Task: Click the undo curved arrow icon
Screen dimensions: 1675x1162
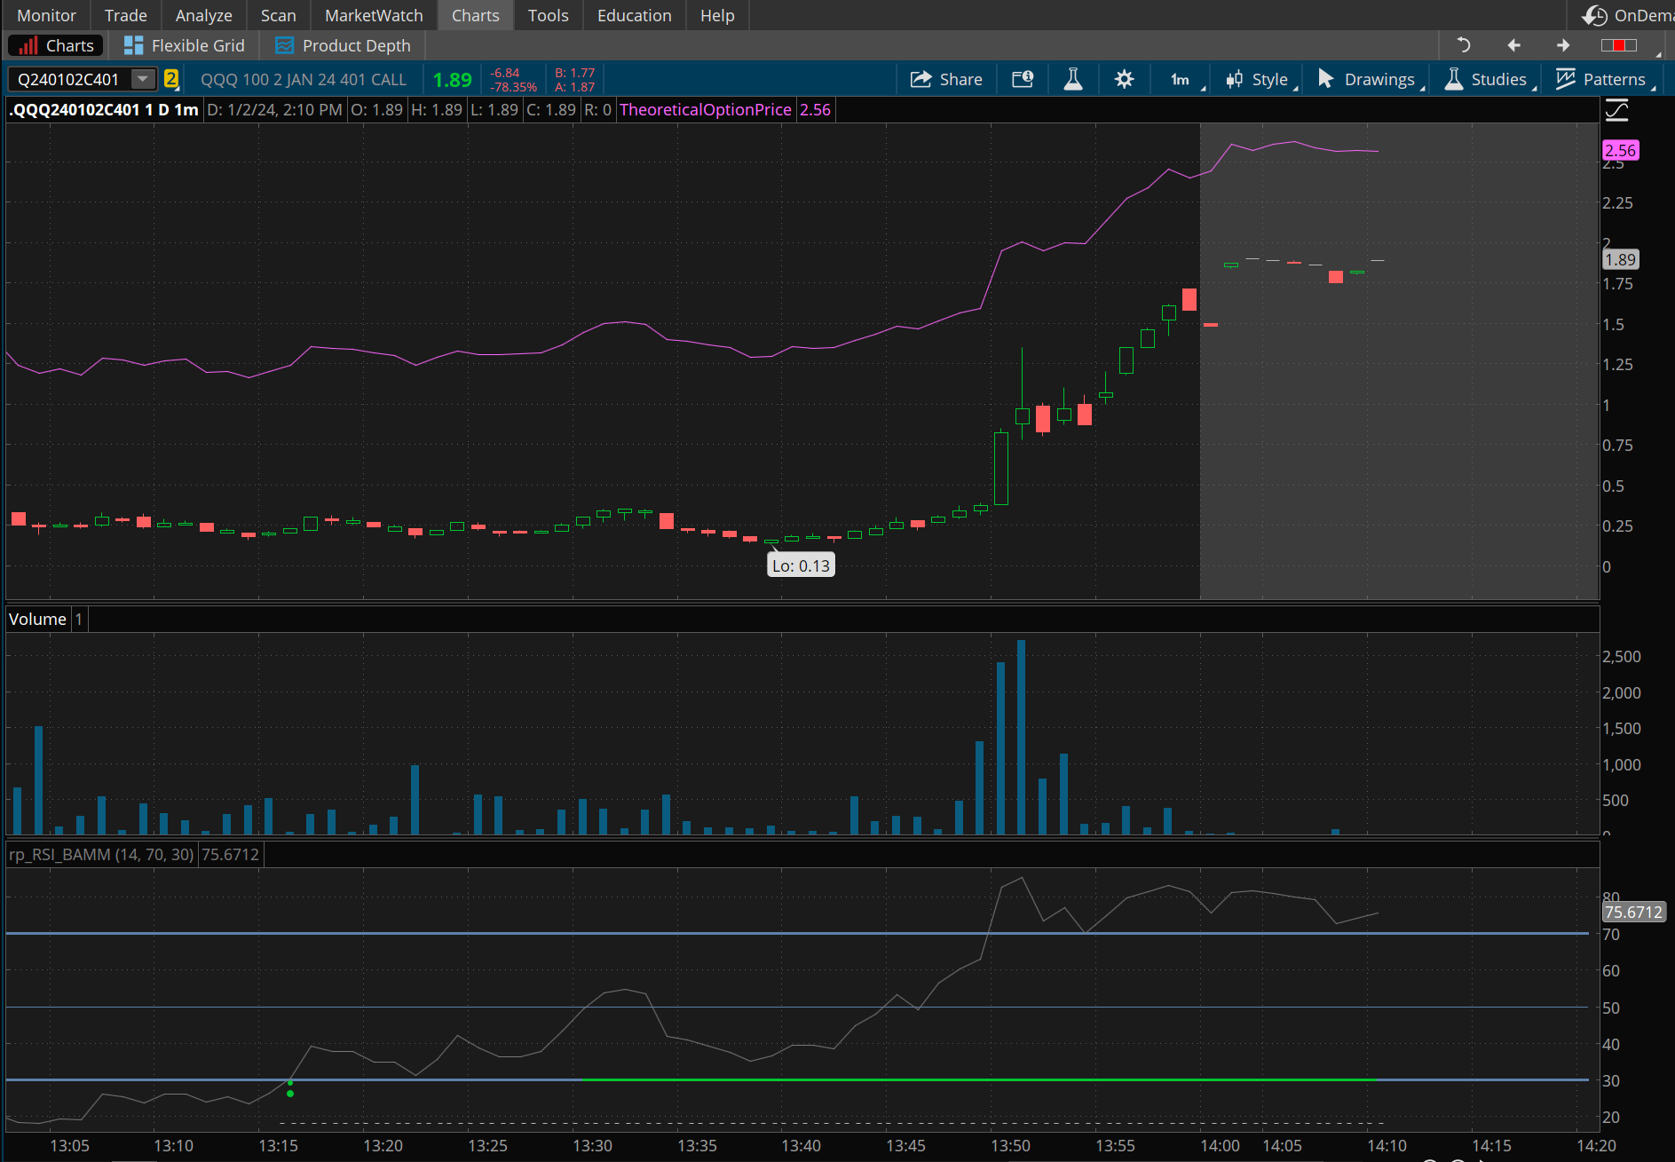Action: pos(1464,45)
